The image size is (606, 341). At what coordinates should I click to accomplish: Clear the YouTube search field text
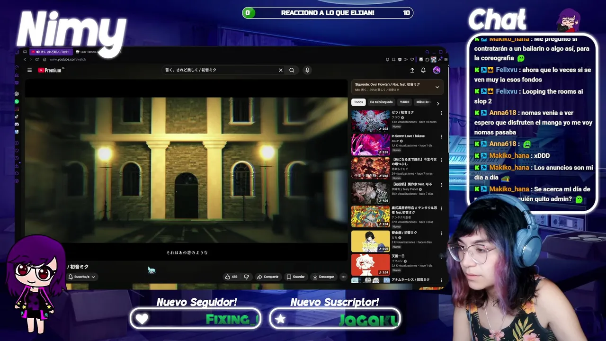click(280, 70)
